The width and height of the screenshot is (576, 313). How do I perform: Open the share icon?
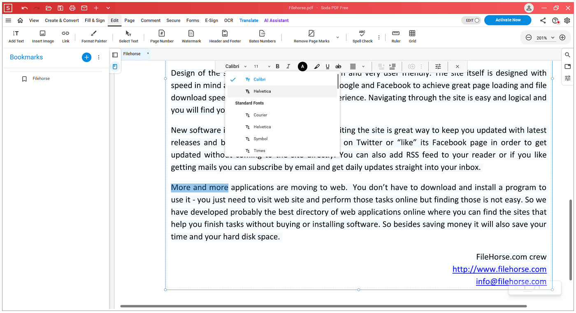(x=543, y=20)
